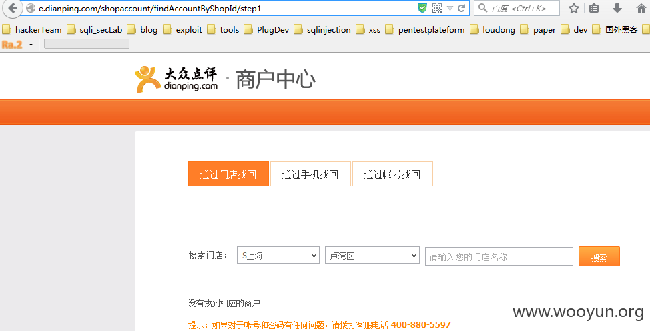Screen dimensions: 650x331
Task: Open the hackerTeam bookmark folder
Action: pos(32,30)
